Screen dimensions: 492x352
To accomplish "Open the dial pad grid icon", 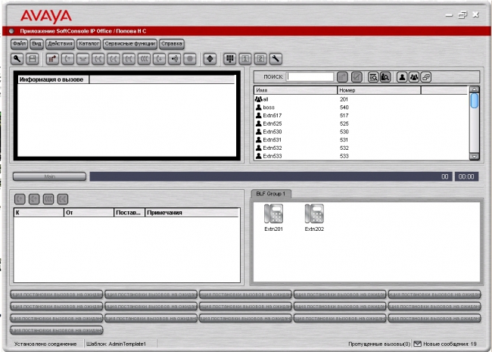I will click(x=229, y=59).
